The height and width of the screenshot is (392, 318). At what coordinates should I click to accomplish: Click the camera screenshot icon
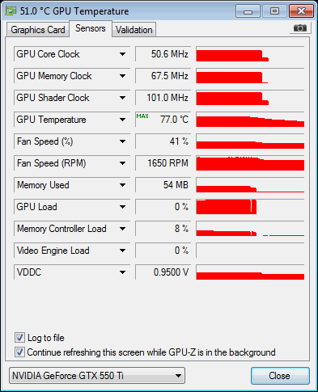point(300,27)
